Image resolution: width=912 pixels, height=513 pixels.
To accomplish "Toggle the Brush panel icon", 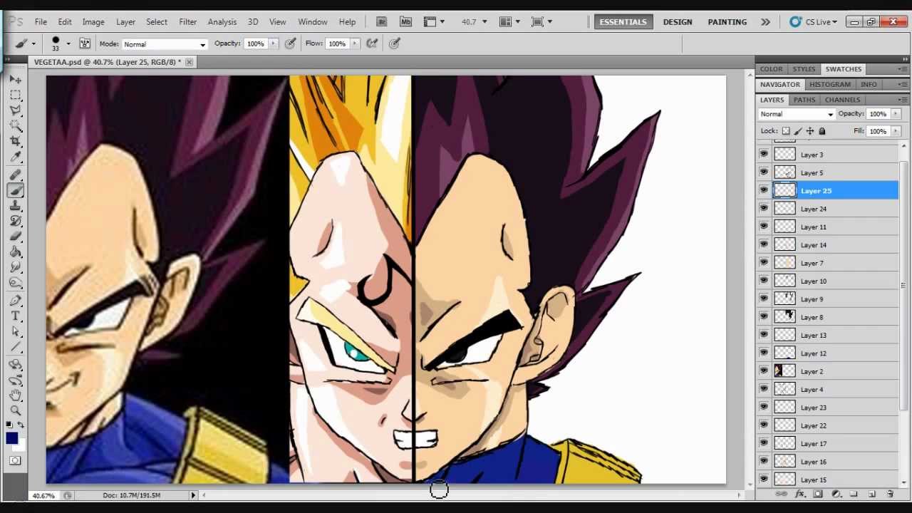I will (x=85, y=43).
